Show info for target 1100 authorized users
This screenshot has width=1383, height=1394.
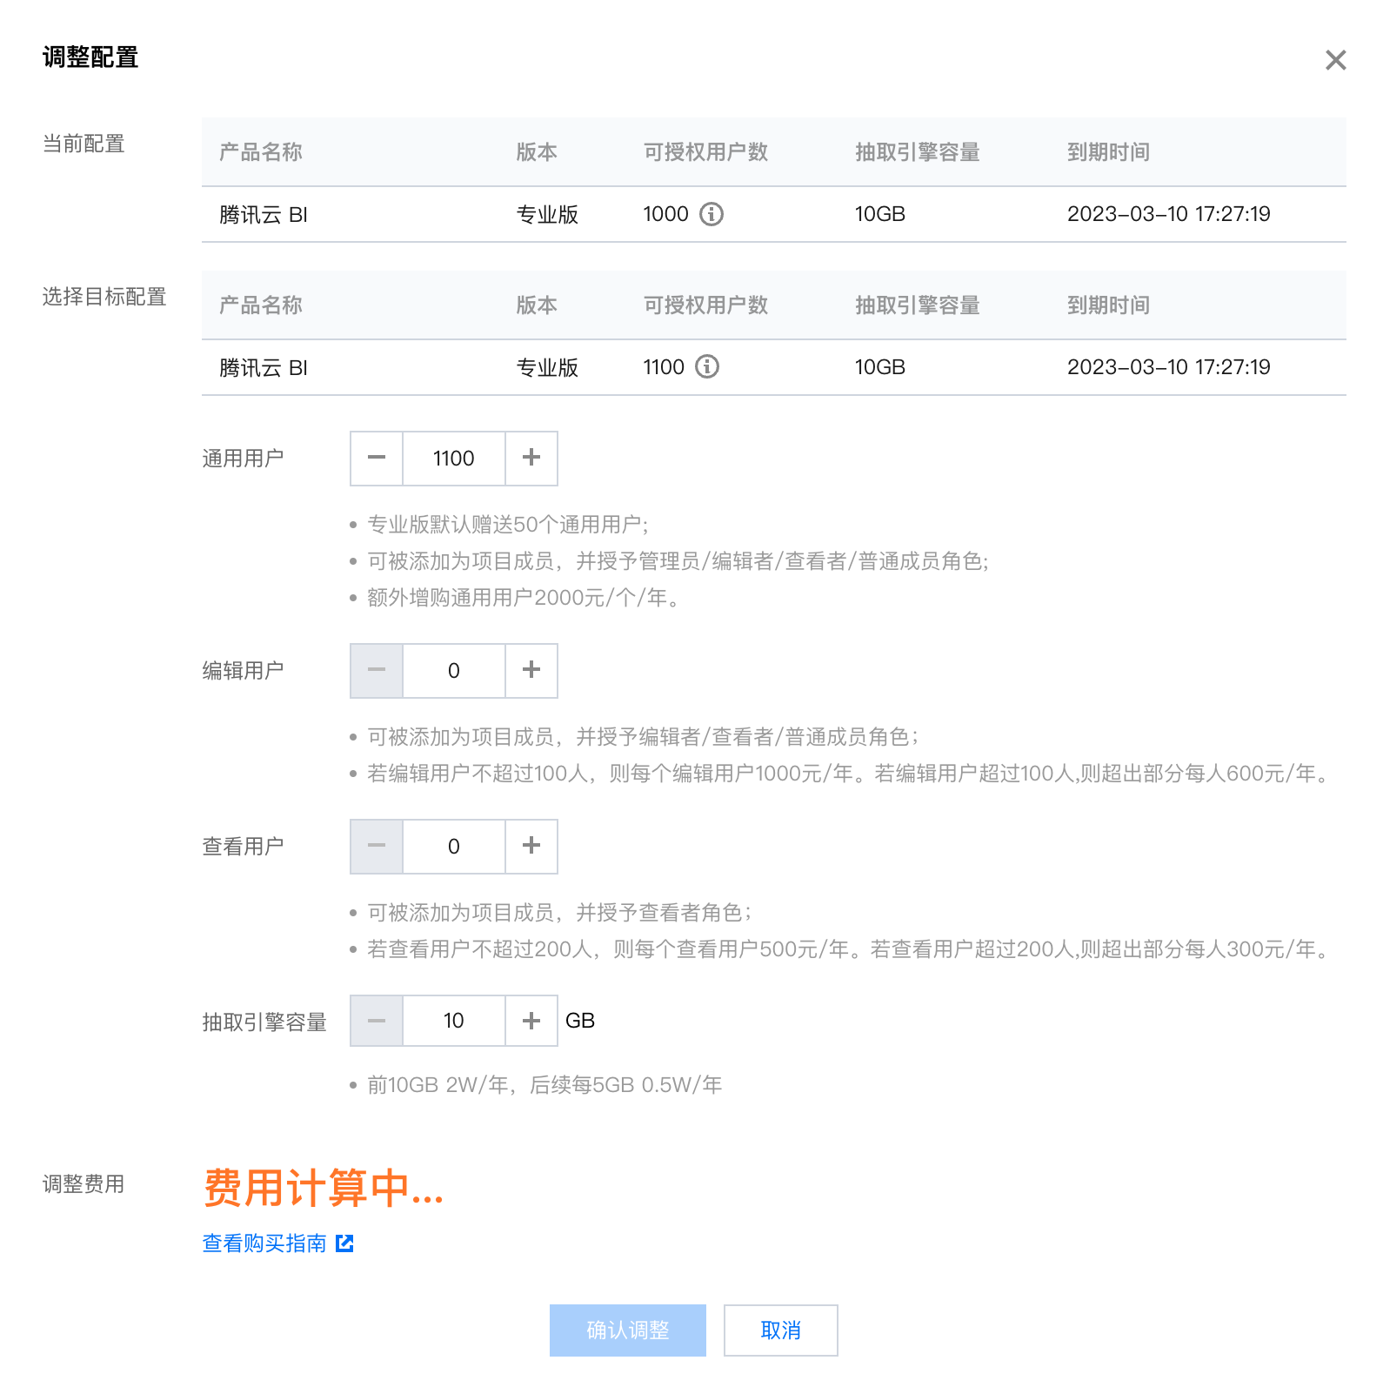[707, 367]
